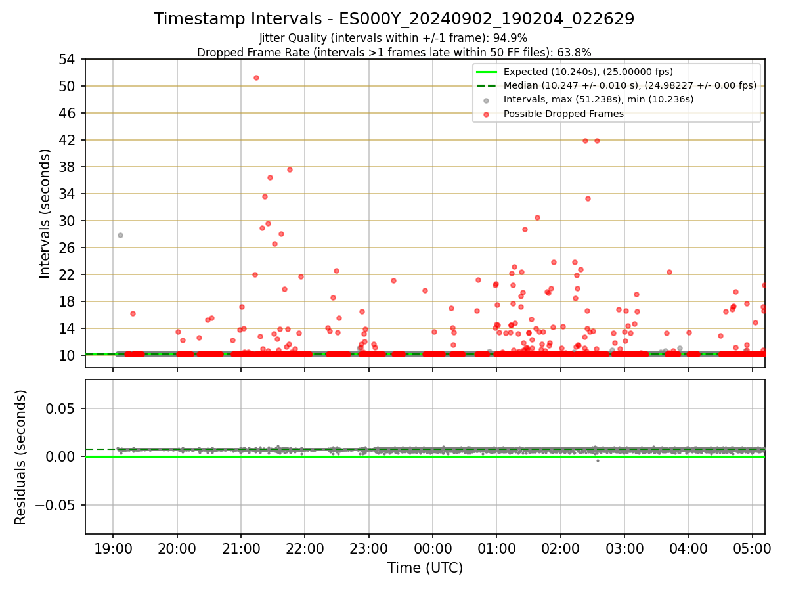Click the 04:00 time tick label
Screen dimensions: 788x591
click(688, 548)
